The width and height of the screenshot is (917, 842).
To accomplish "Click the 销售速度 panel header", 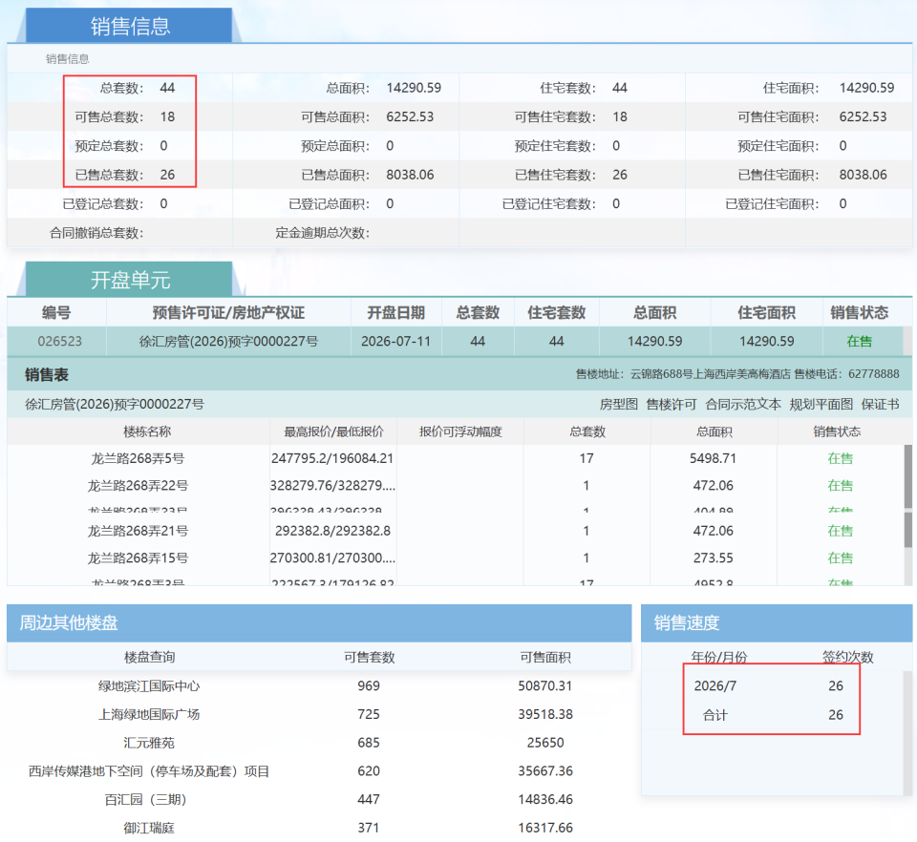I will click(x=777, y=622).
